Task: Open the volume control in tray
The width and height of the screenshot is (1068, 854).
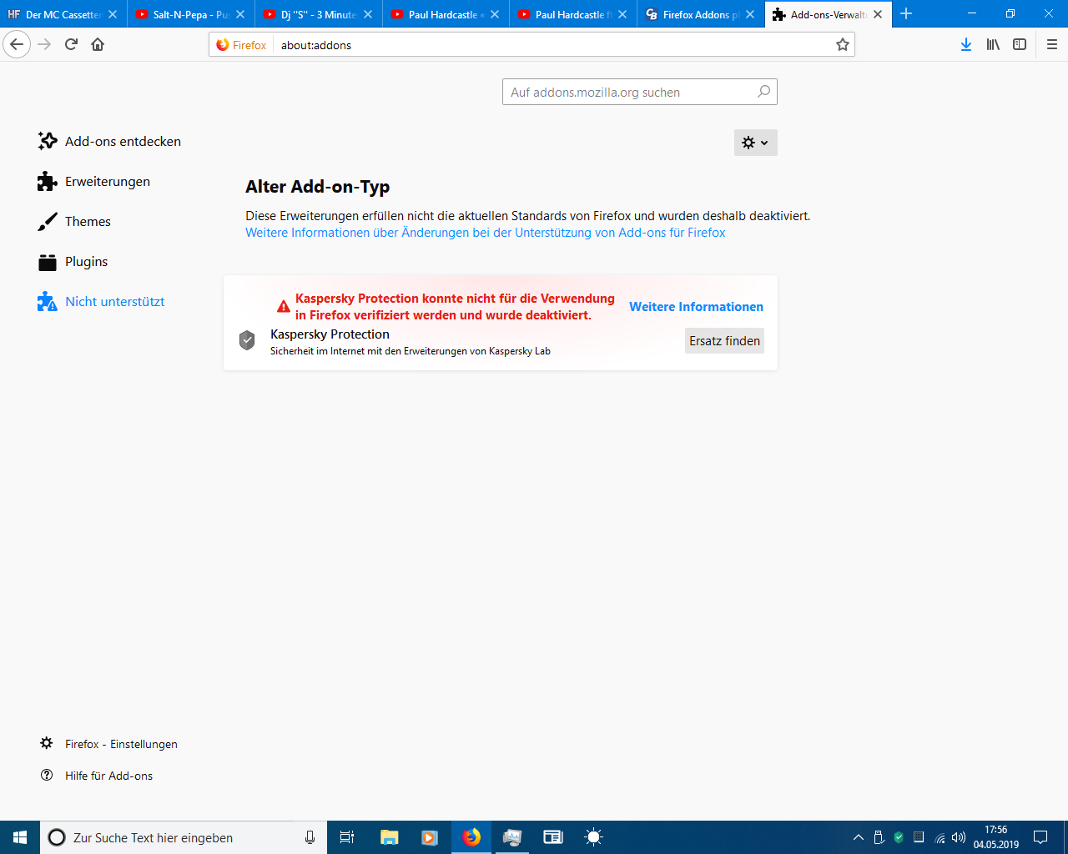Action: click(959, 837)
